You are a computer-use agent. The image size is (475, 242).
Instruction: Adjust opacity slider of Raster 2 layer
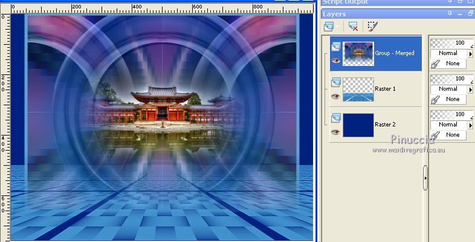tap(451, 114)
